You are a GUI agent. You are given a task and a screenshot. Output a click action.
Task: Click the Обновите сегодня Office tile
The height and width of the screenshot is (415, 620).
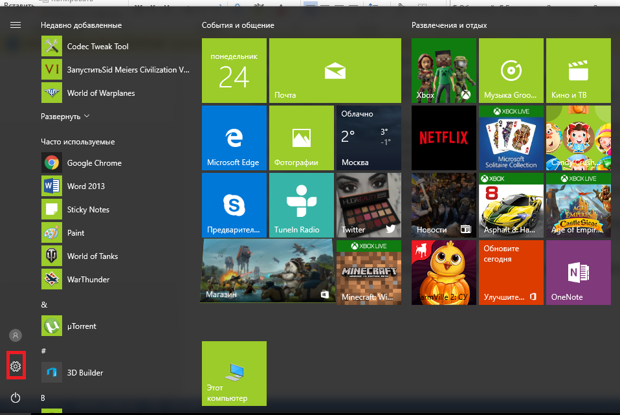pos(511,272)
